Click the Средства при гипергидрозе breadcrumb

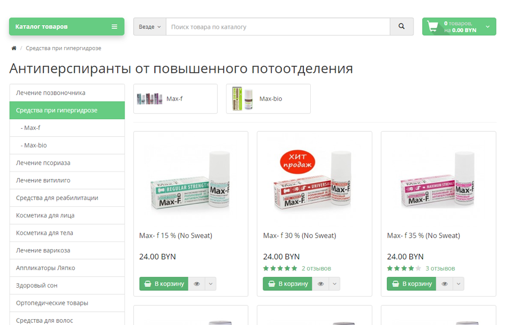pyautogui.click(x=63, y=48)
